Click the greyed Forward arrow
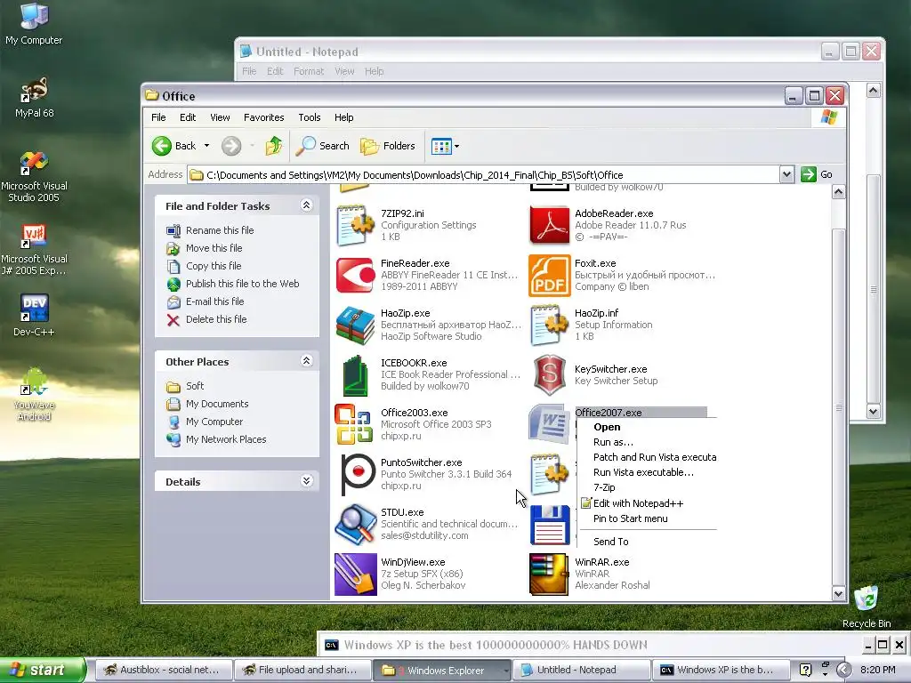 click(230, 146)
